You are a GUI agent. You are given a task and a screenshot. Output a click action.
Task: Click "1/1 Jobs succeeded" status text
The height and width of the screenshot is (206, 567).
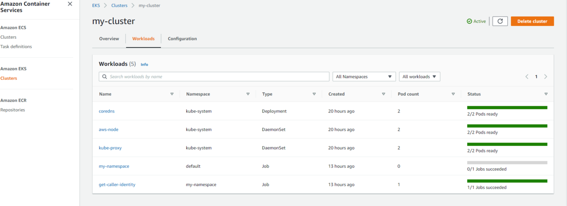click(487, 188)
